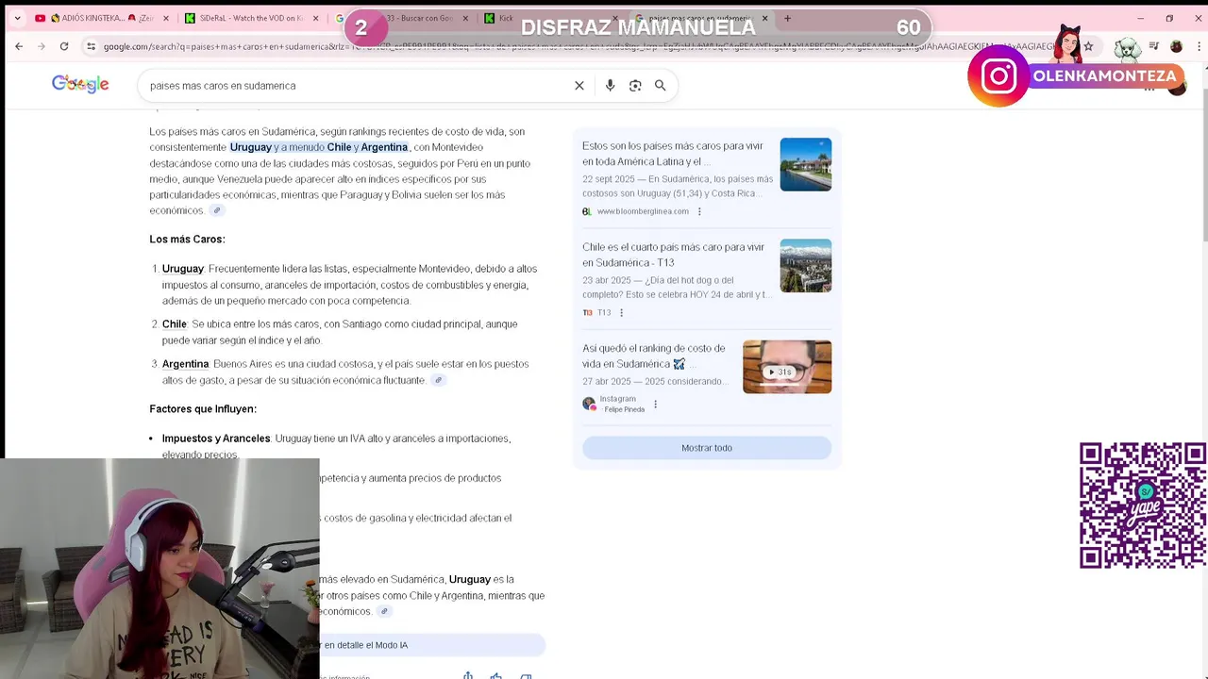The height and width of the screenshot is (679, 1208).
Task: Open source link icon after 'económicos' summary
Action: click(217, 211)
